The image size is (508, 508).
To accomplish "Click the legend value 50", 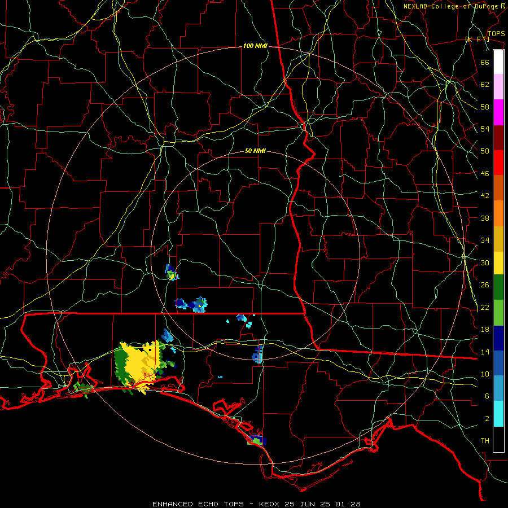I will [485, 151].
